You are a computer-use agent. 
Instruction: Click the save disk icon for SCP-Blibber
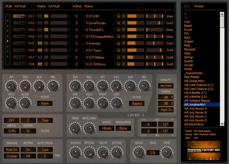(118, 57)
